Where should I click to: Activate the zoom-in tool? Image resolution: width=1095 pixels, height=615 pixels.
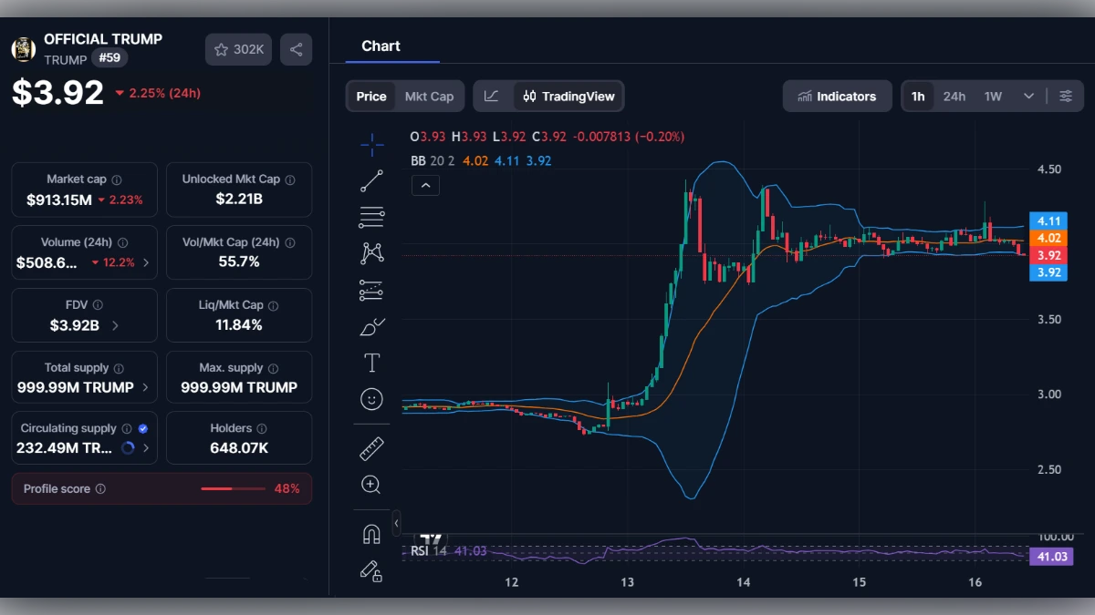click(x=371, y=484)
